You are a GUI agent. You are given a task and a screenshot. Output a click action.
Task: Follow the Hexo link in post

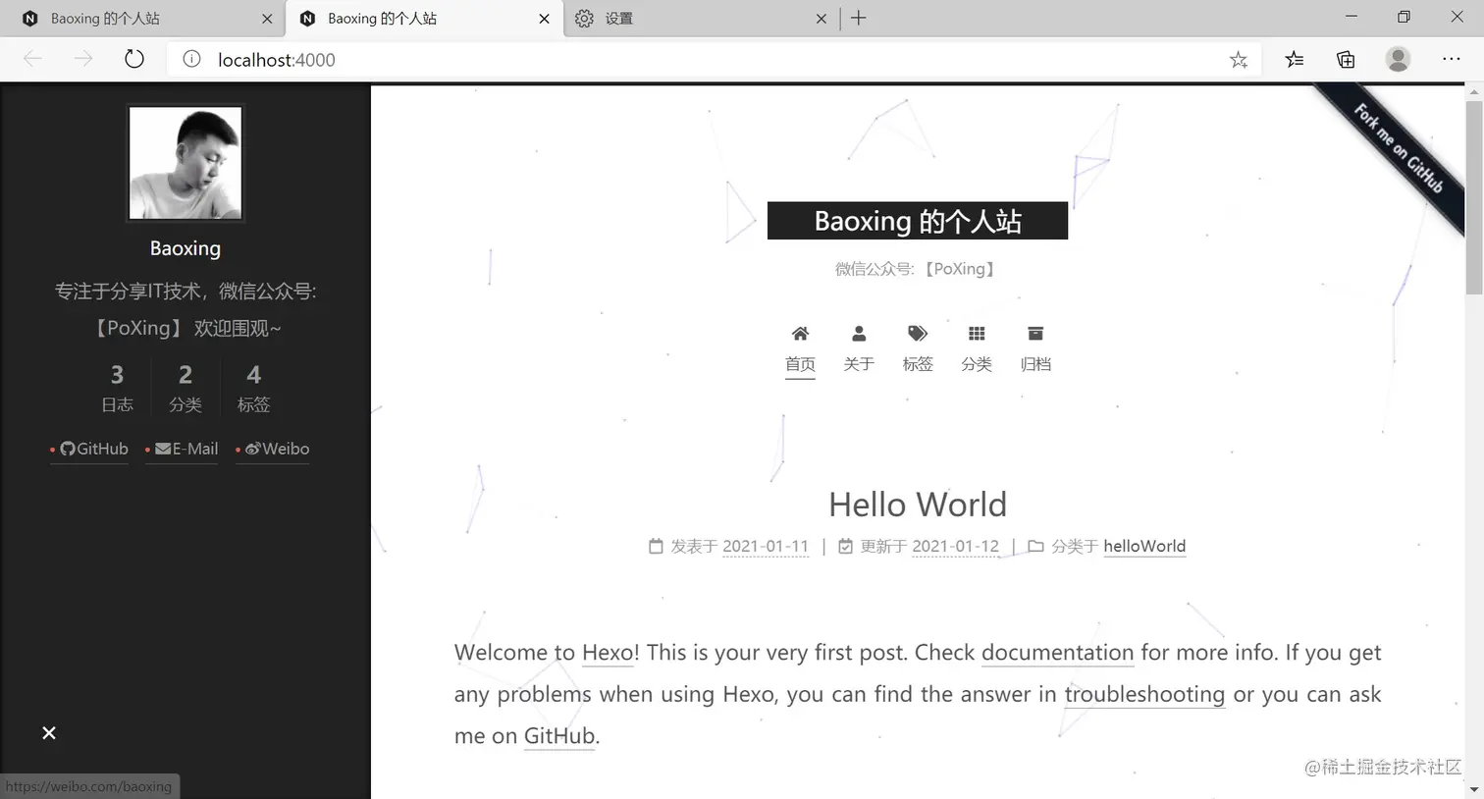pos(608,653)
